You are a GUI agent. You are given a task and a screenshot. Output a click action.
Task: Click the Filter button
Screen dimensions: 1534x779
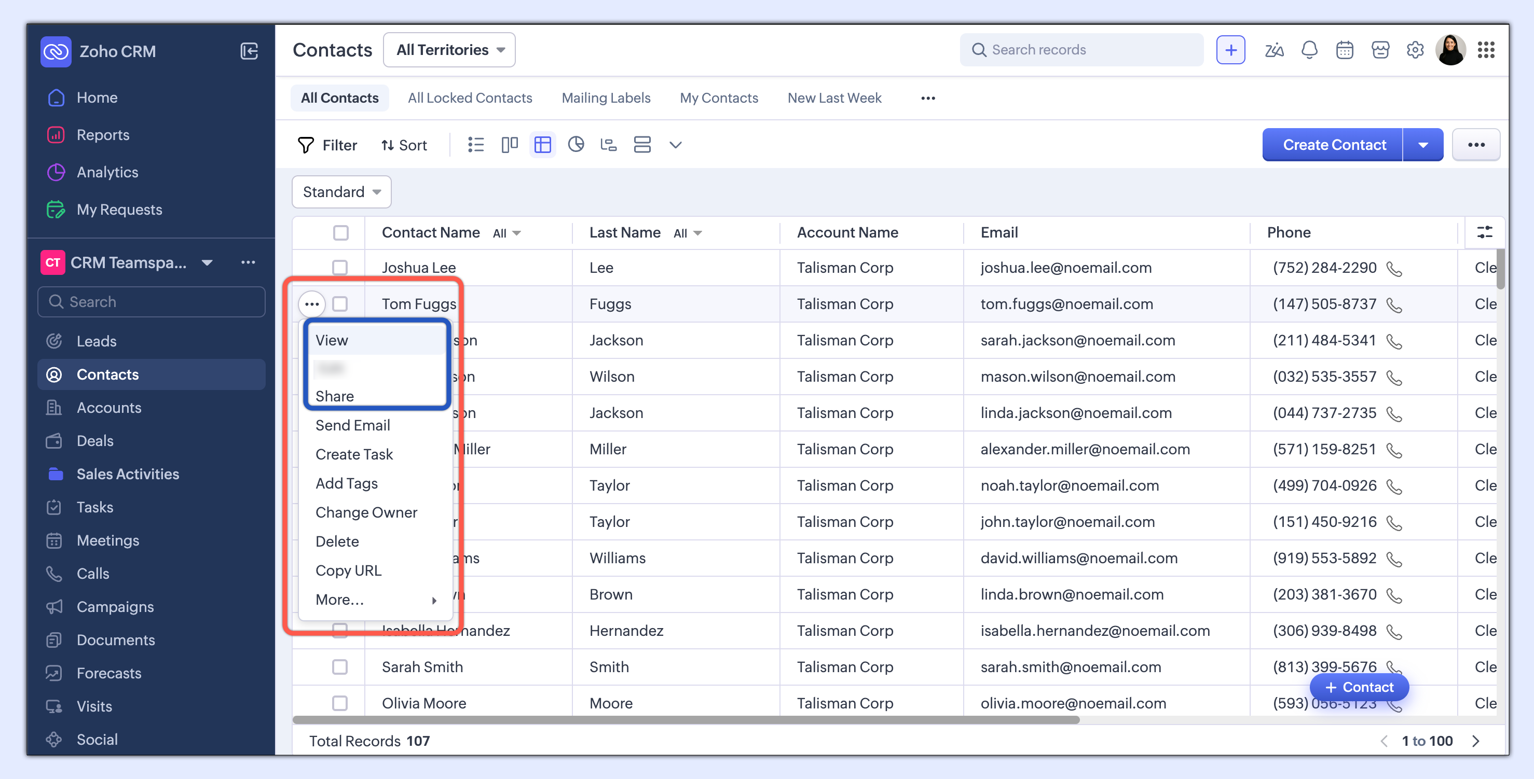pos(327,145)
